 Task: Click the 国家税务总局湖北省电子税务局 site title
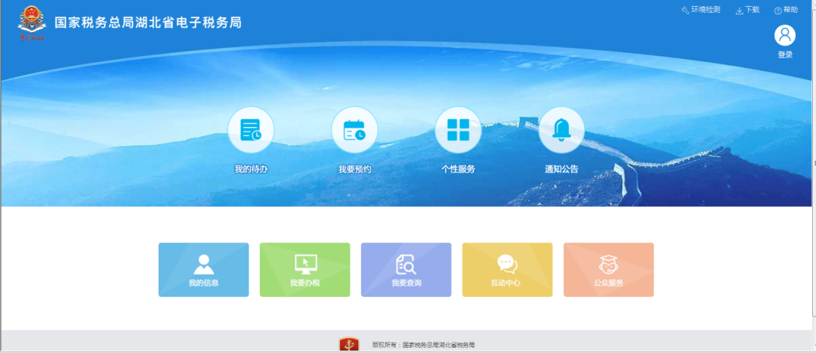point(148,23)
